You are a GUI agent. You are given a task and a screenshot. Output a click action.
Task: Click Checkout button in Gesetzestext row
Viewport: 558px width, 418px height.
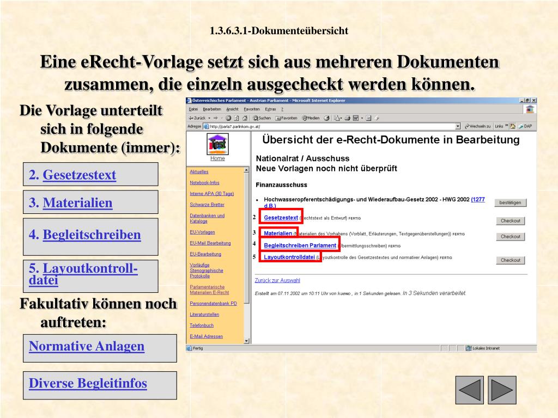[x=511, y=221]
